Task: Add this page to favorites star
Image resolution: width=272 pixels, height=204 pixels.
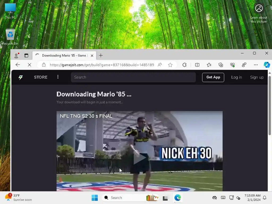Action: pyautogui.click(x=170, y=65)
